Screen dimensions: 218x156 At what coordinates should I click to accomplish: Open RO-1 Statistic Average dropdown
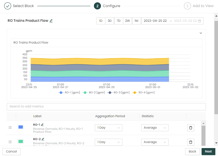point(155,128)
